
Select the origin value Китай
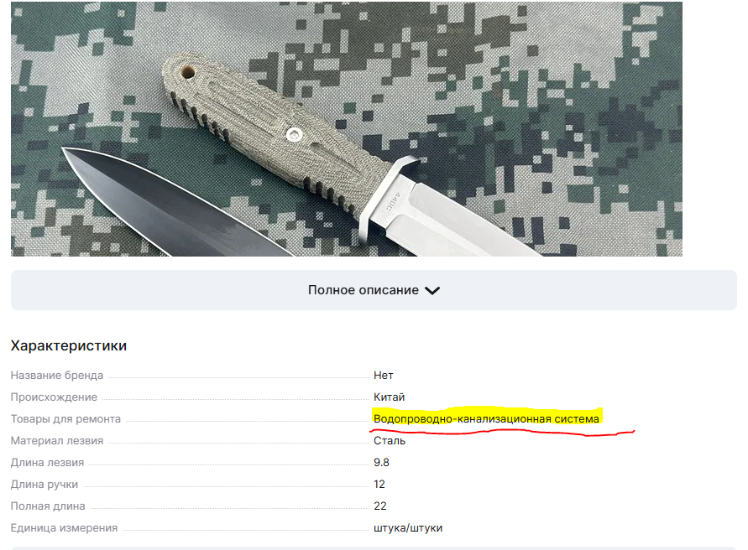click(x=389, y=397)
